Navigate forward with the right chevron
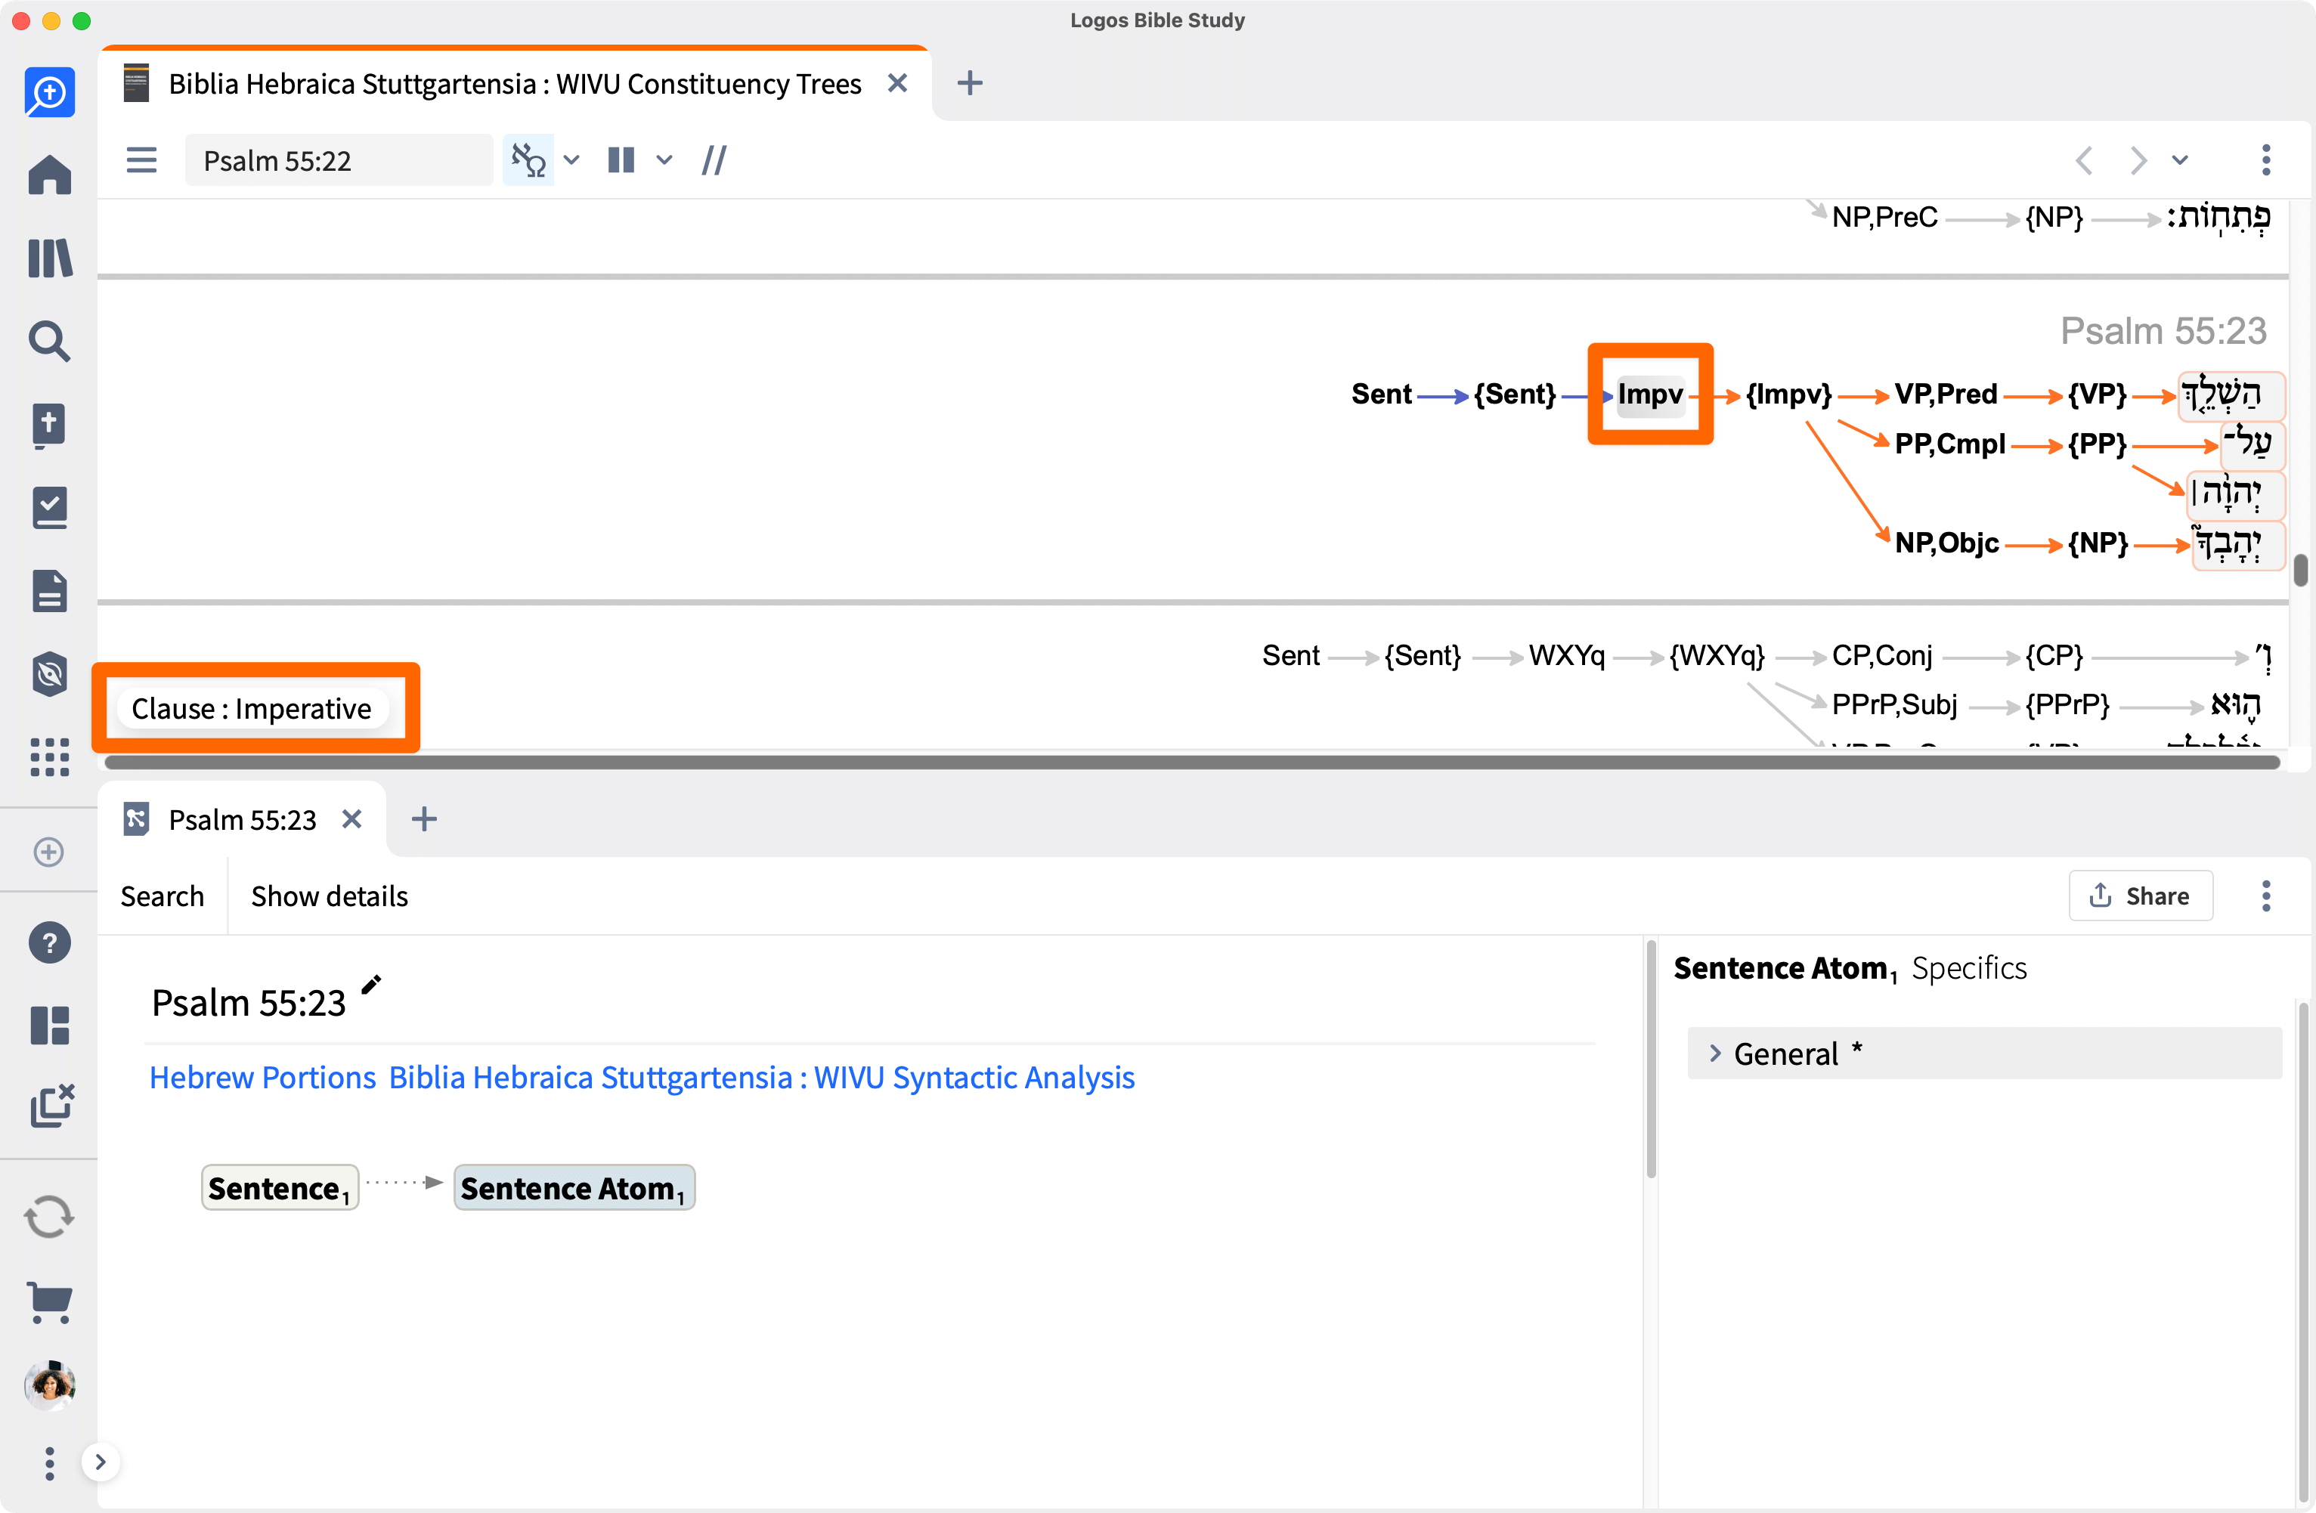This screenshot has width=2316, height=1513. (x=2138, y=160)
